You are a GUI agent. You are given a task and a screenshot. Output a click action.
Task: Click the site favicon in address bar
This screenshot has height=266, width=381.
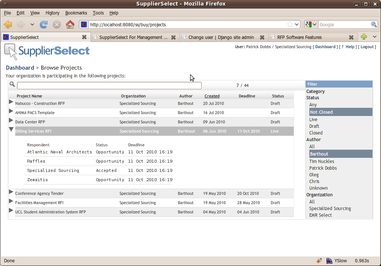[x=84, y=24]
